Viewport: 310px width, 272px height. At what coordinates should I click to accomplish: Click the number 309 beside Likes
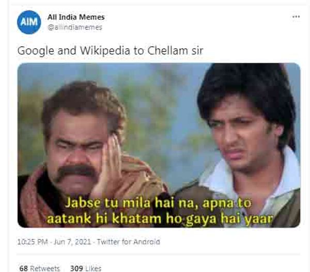coord(76,268)
